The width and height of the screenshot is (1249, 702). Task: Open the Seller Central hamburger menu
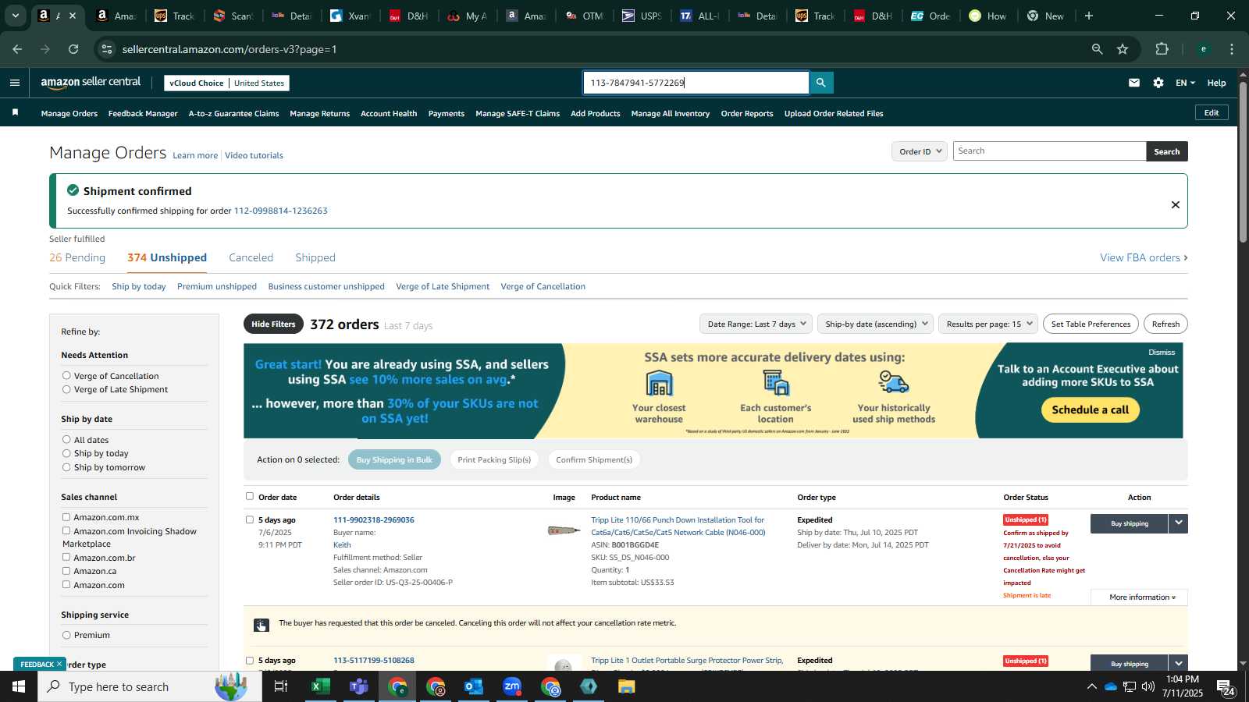pos(15,83)
